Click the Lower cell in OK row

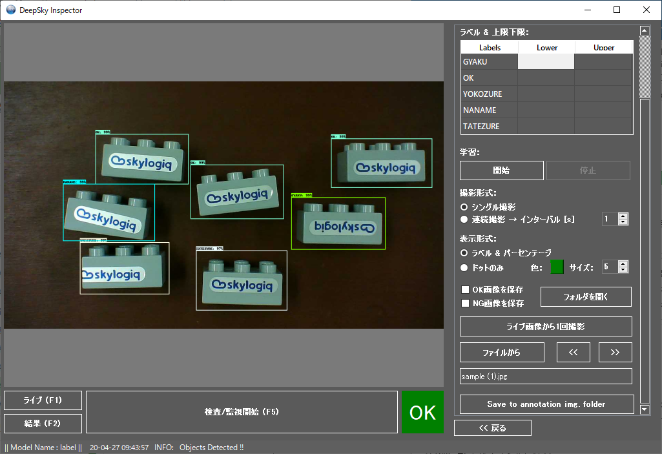click(x=546, y=77)
